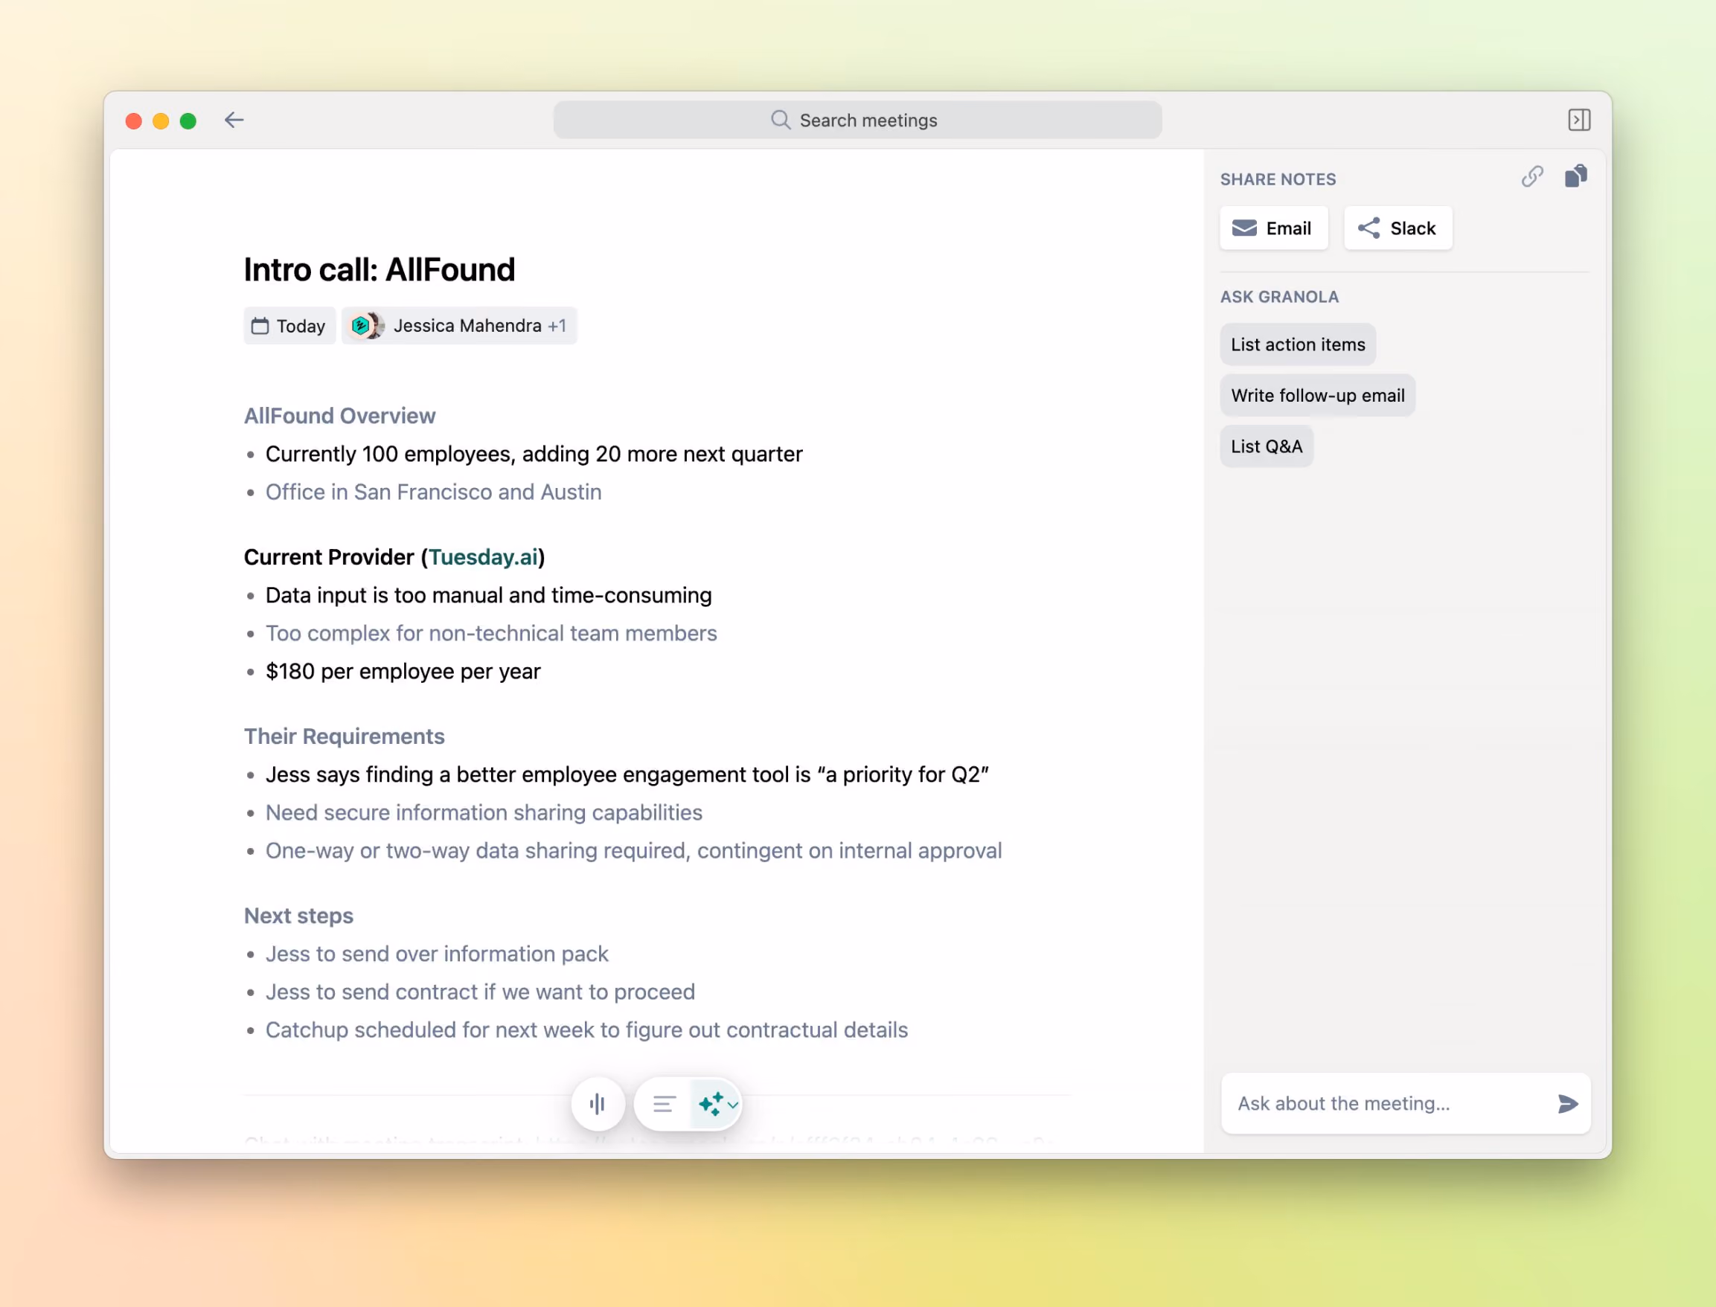Viewport: 1716px width, 1307px height.
Task: Click the Next steps heading
Action: 298,916
